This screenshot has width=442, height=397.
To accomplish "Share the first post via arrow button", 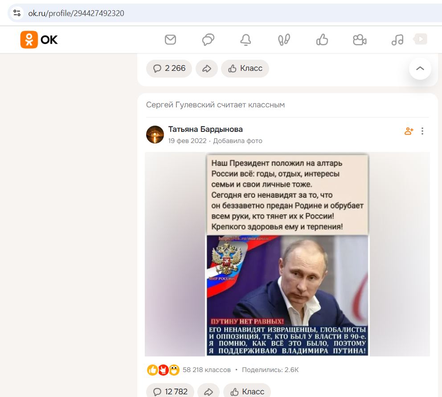I will 207,69.
